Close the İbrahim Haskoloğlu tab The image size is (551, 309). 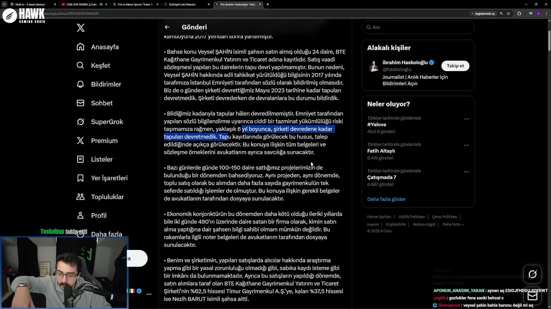(260, 4)
